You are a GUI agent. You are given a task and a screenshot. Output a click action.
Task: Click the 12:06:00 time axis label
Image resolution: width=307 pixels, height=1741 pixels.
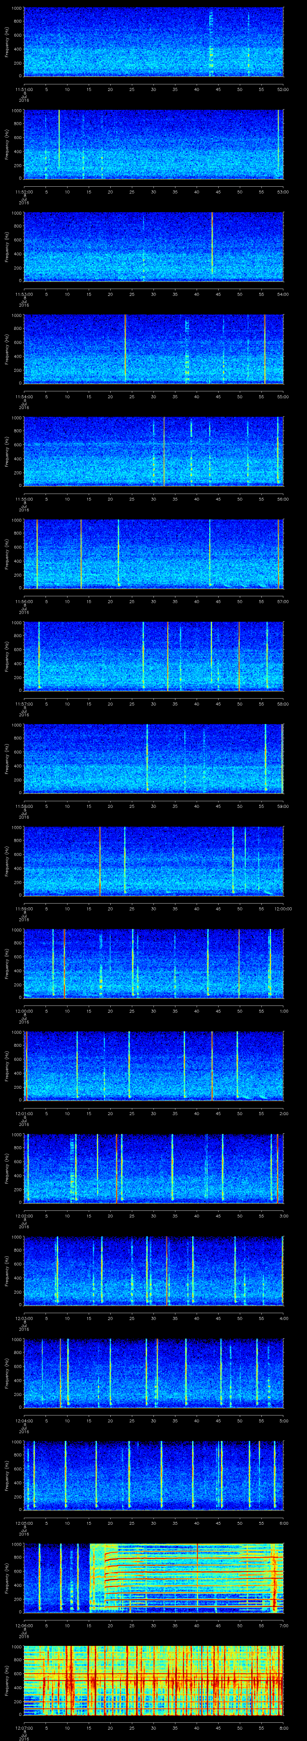pos(24,1625)
